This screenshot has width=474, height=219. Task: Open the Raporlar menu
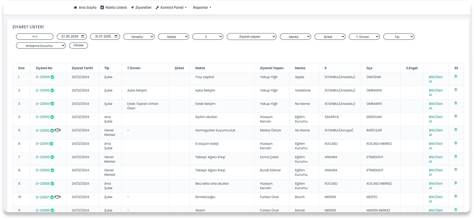point(202,8)
